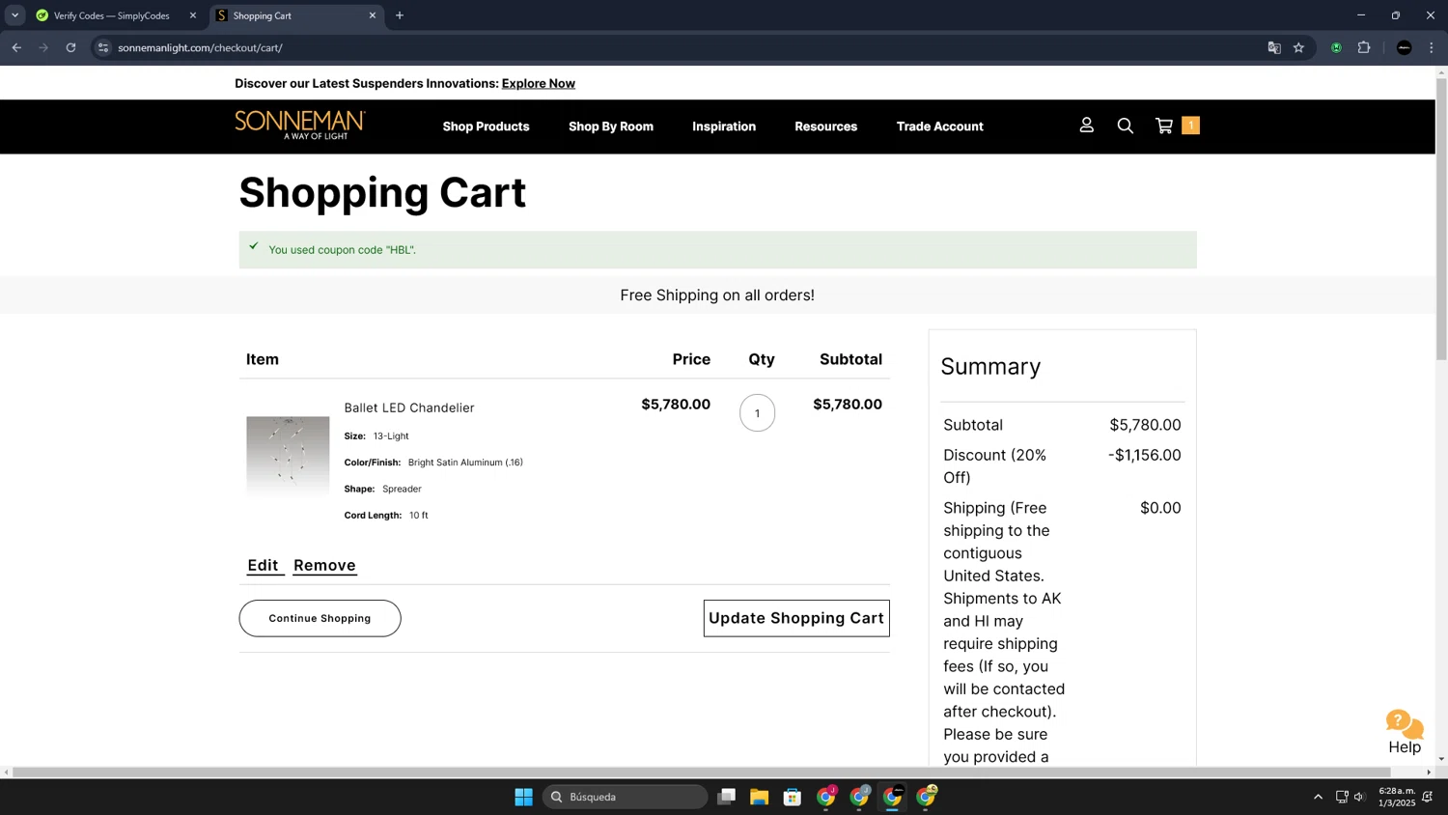Open the Chrome profile avatar
This screenshot has height=815, width=1448.
tap(1405, 47)
